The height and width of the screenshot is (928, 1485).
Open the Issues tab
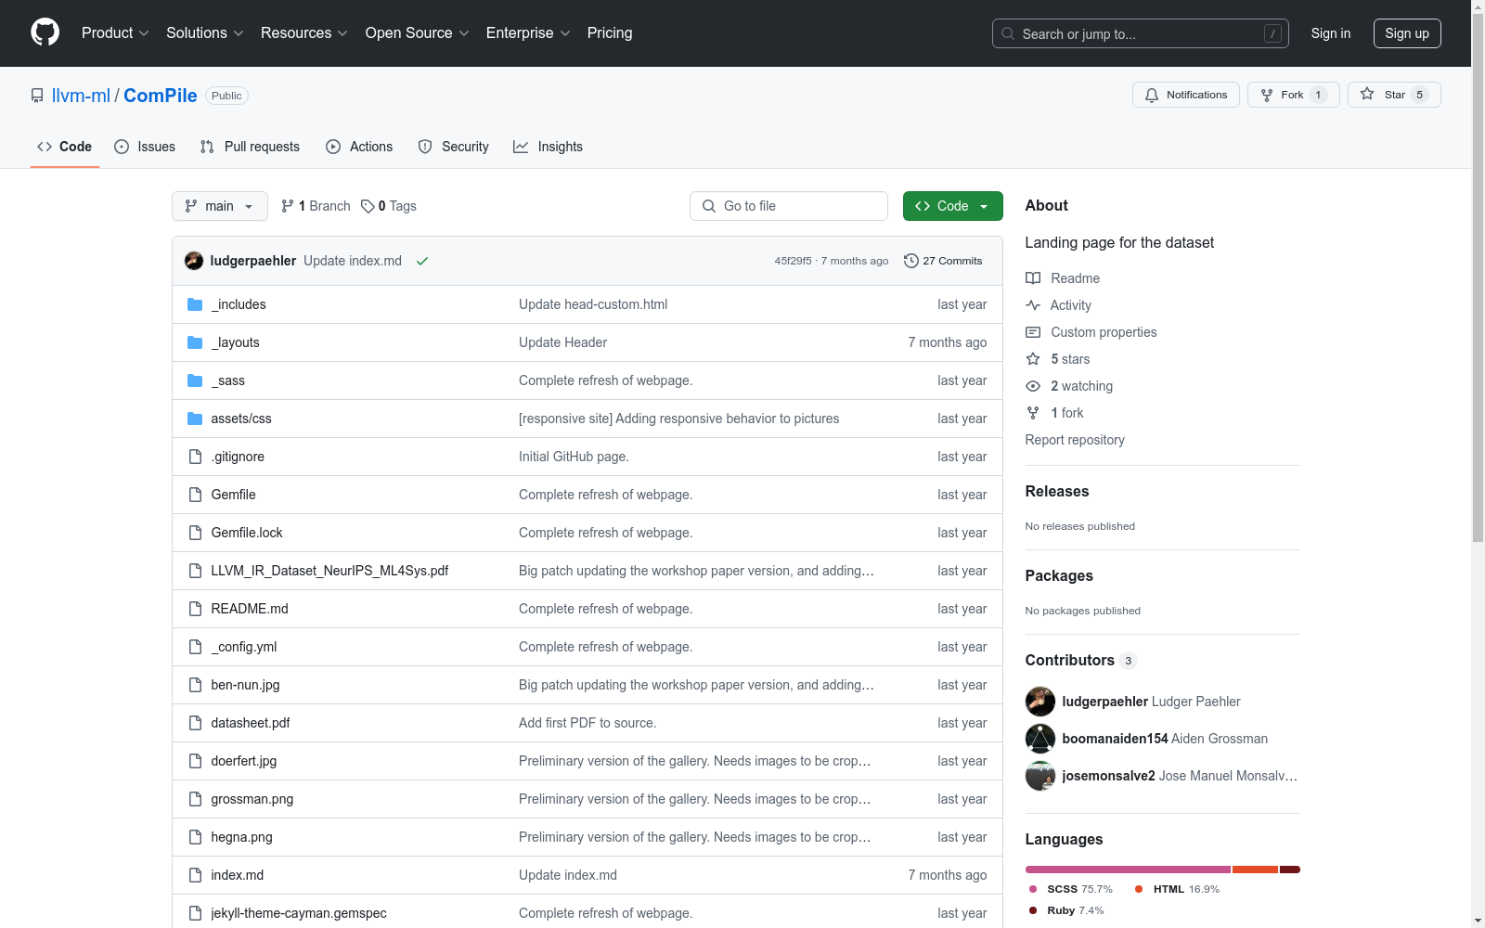coord(145,147)
